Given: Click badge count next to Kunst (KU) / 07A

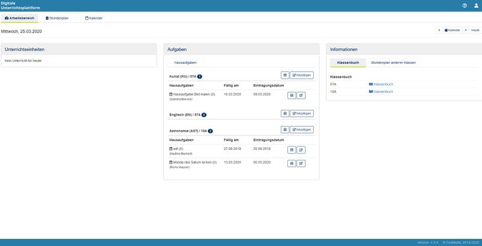Looking at the screenshot, I should pos(199,76).
